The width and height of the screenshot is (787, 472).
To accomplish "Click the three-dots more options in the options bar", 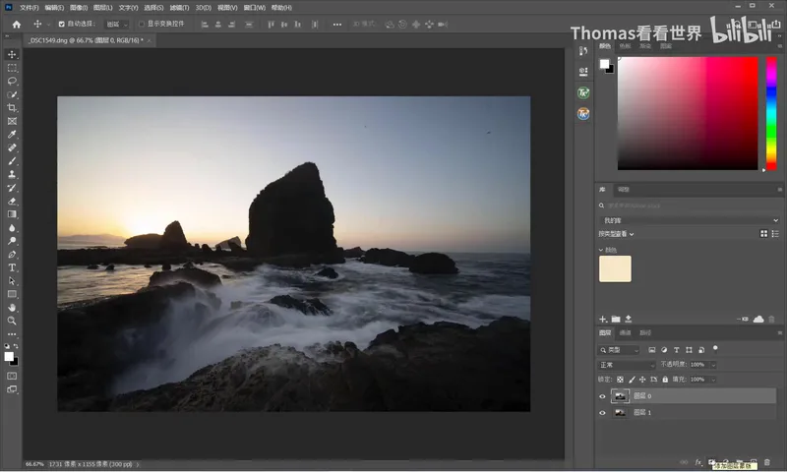I will click(337, 24).
